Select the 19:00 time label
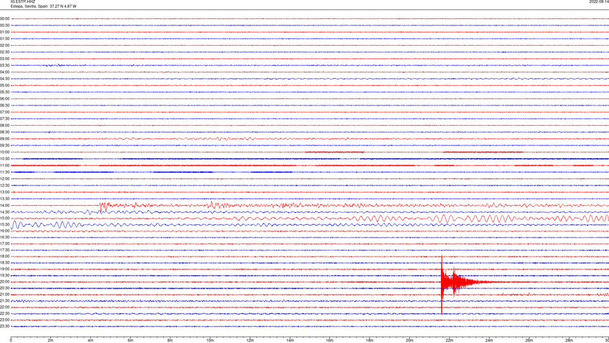 (4, 269)
